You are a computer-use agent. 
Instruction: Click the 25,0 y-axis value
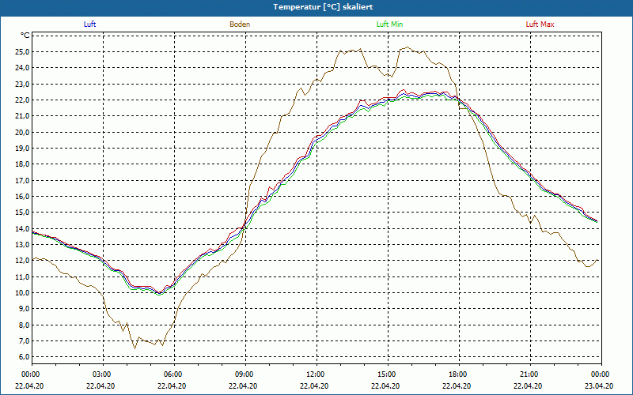tap(23, 51)
